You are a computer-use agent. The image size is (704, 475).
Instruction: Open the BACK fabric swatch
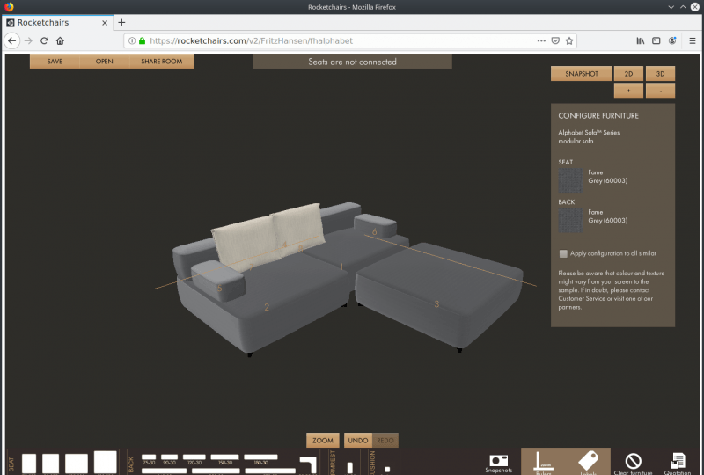pos(570,220)
